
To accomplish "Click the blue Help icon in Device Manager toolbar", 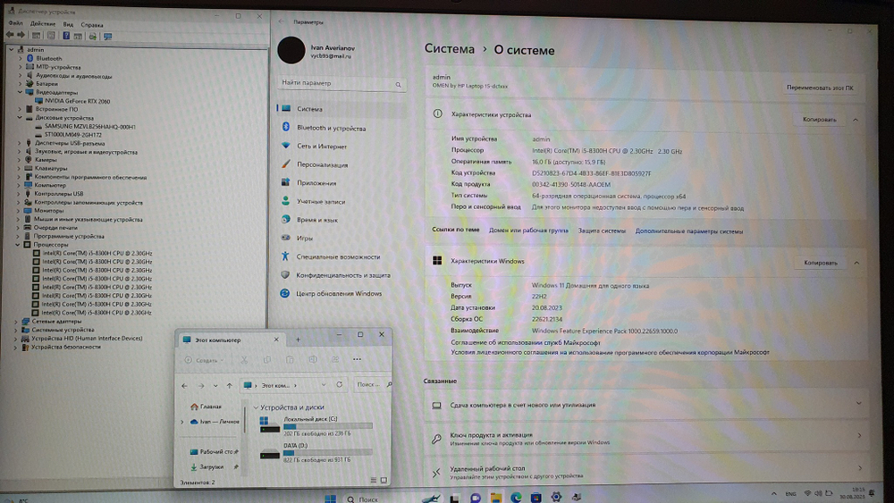I will [66, 36].
